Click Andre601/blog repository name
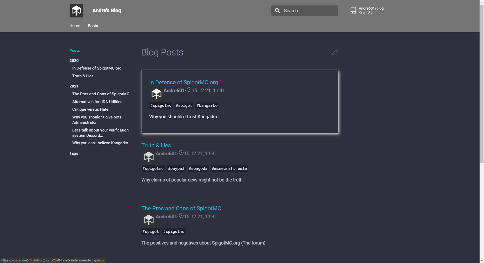This screenshot has width=484, height=263. coord(371,8)
